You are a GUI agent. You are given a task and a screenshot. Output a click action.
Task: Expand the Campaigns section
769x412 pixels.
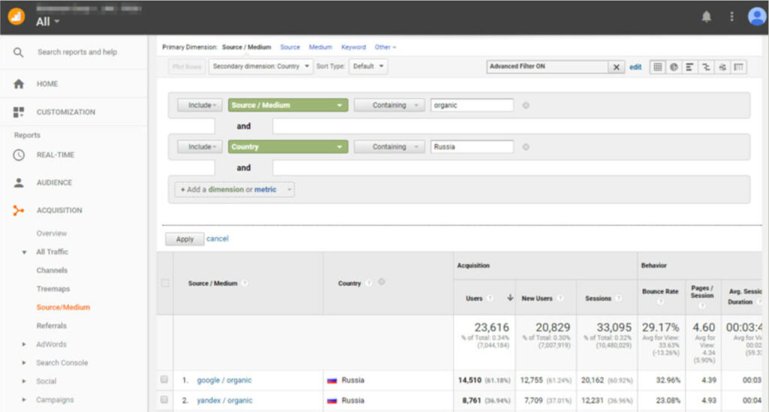point(23,400)
